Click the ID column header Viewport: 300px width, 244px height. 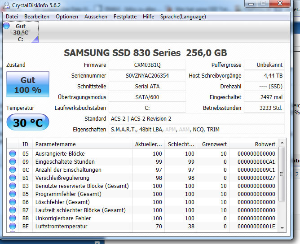(x=25, y=144)
